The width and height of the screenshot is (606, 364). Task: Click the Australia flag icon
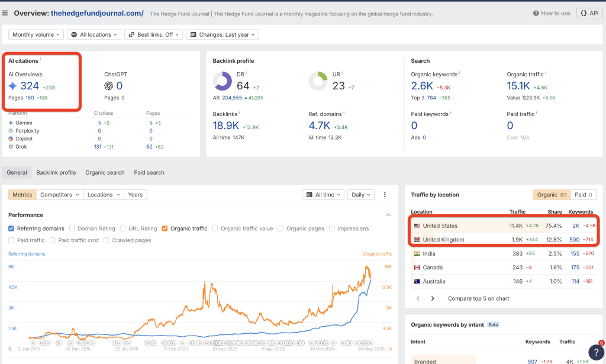[x=417, y=281]
